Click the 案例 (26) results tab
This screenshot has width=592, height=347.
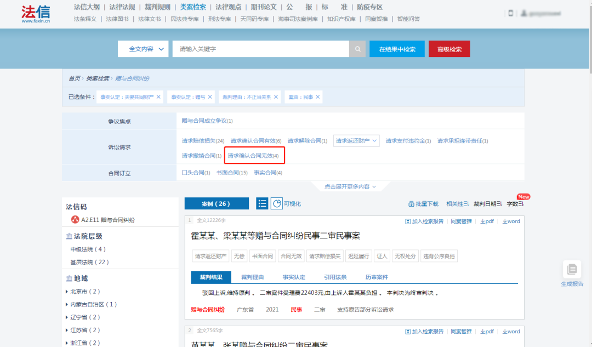pos(217,203)
